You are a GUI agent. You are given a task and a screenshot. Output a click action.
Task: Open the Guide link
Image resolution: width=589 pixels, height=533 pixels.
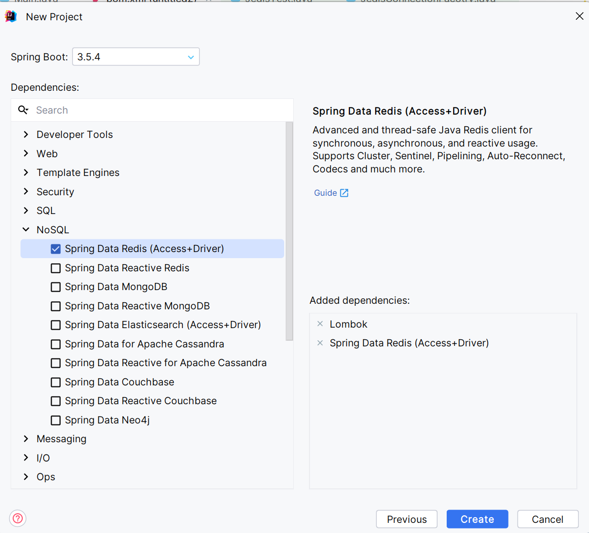pyautogui.click(x=326, y=193)
